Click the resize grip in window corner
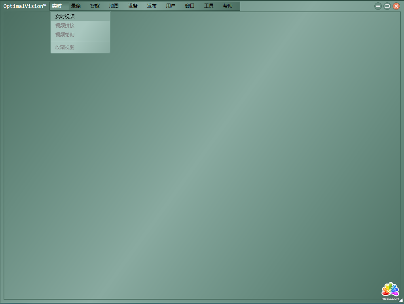The width and height of the screenshot is (404, 304). click(x=401, y=301)
